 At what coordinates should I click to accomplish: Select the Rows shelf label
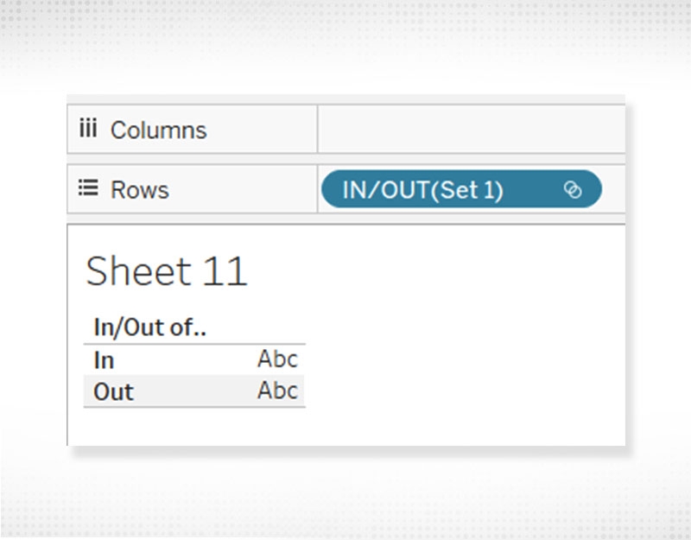pyautogui.click(x=140, y=190)
